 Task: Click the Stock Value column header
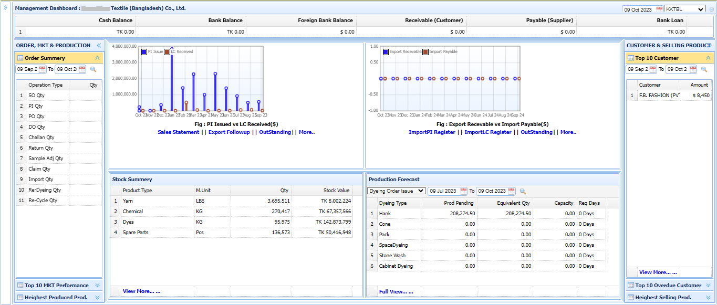[322, 191]
